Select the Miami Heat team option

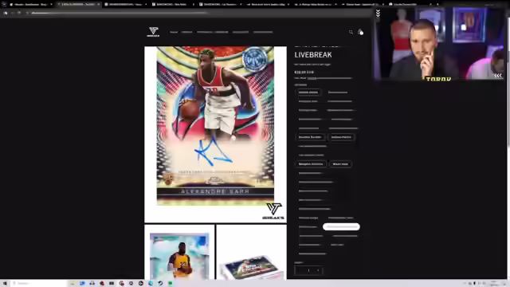click(340, 164)
